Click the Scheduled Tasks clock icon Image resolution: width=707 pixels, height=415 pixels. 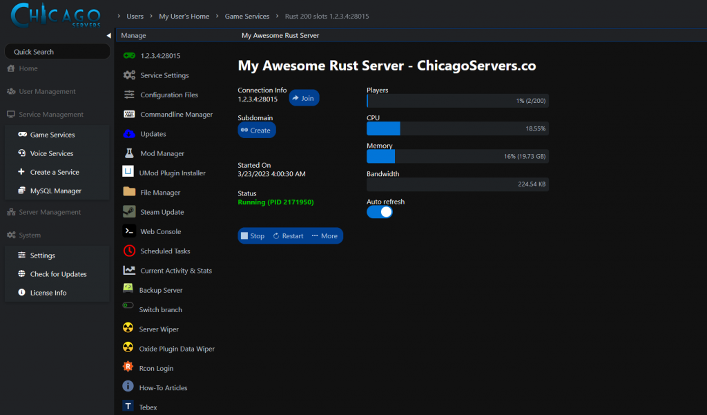click(129, 251)
